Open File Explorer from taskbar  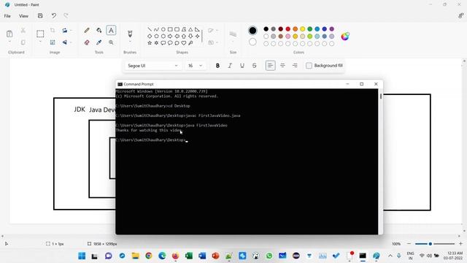coord(135,256)
